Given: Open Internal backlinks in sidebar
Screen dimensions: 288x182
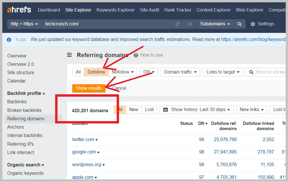Looking at the screenshot, I should coord(25,135).
